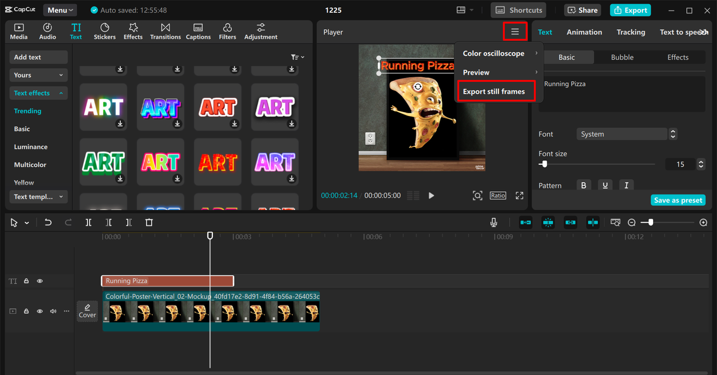Click the Export button

pos(630,10)
